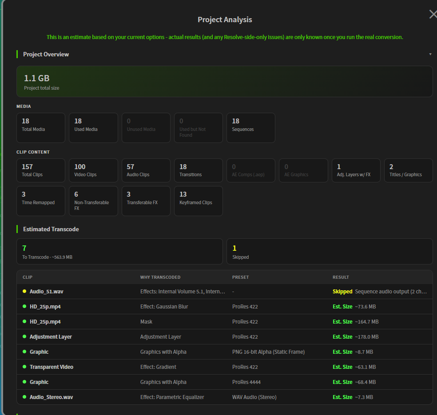The width and height of the screenshot is (437, 415).
Task: Select the HD_25p.mp4 Gaussian Blur row
Action: tap(224, 307)
